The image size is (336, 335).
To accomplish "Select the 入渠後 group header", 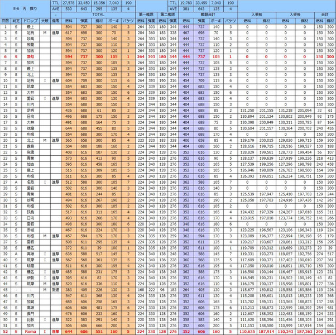I will [x=295, y=15].
